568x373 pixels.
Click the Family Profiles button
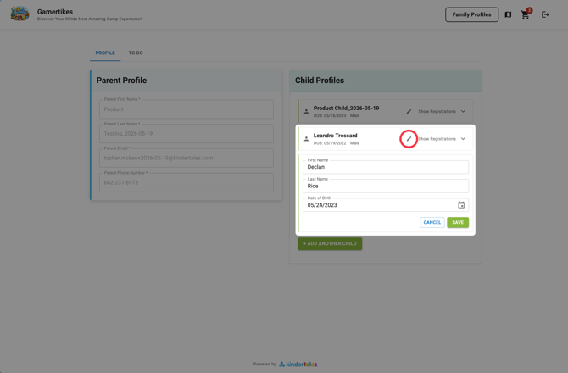pyautogui.click(x=471, y=14)
